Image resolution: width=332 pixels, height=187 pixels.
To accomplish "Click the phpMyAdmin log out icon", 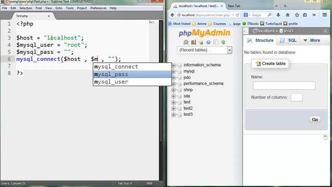I will (x=193, y=42).
